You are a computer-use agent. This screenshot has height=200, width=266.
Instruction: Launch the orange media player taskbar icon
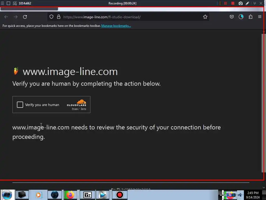click(x=38, y=195)
